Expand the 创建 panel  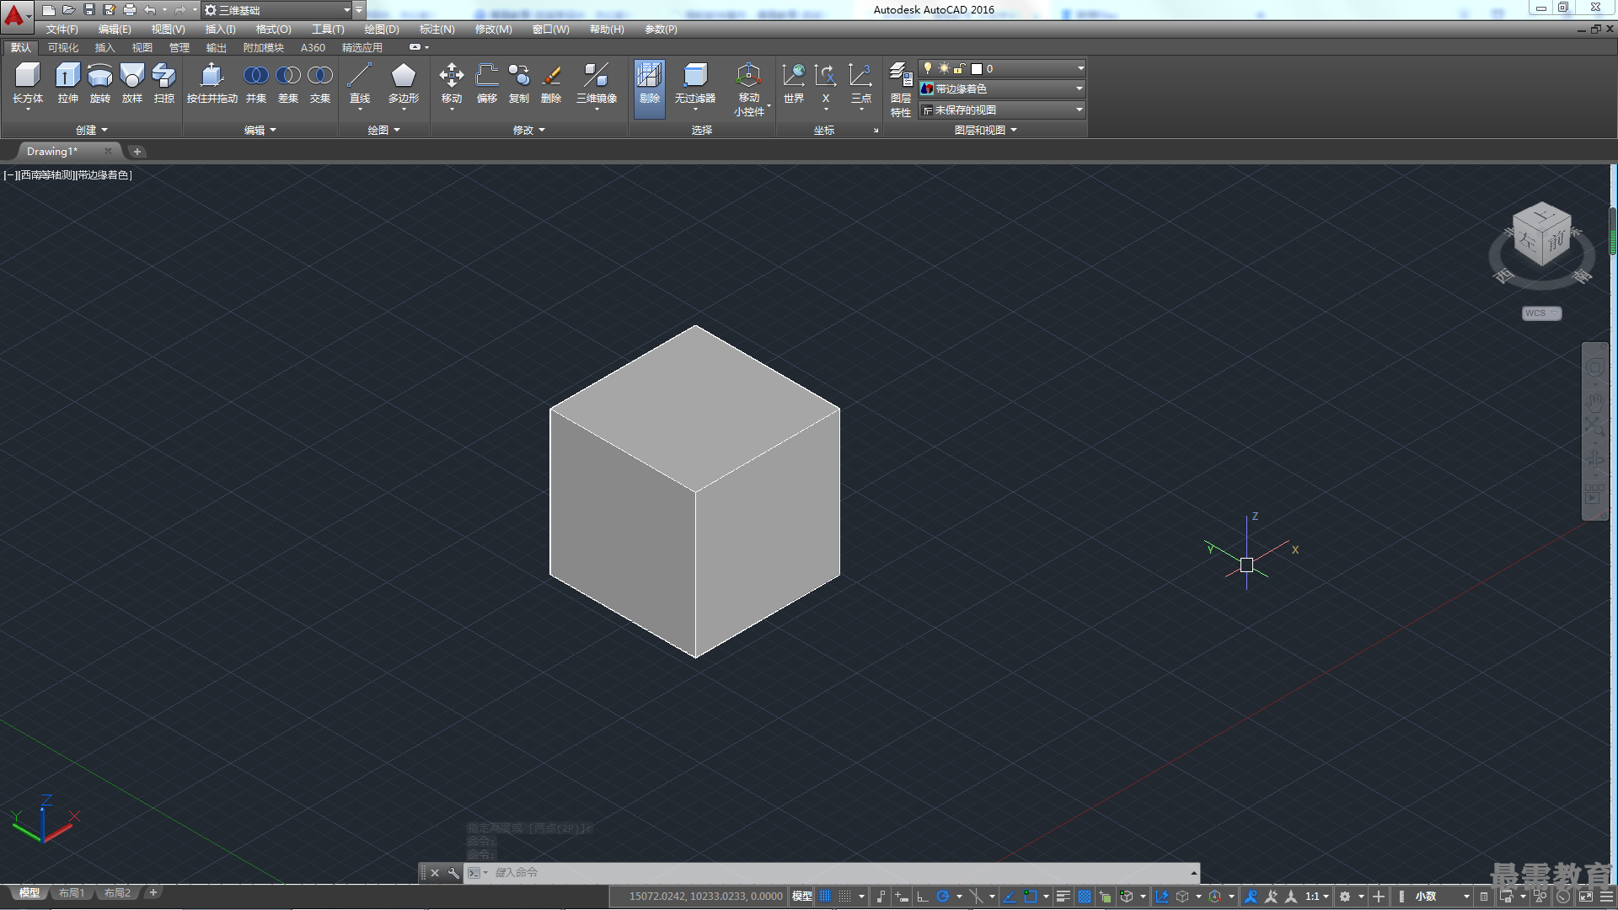click(x=91, y=131)
